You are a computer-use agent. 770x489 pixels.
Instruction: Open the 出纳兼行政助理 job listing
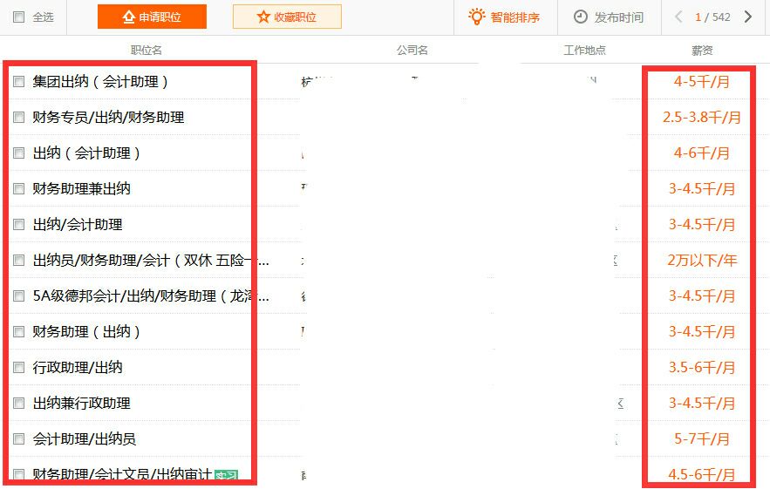pyautogui.click(x=81, y=404)
